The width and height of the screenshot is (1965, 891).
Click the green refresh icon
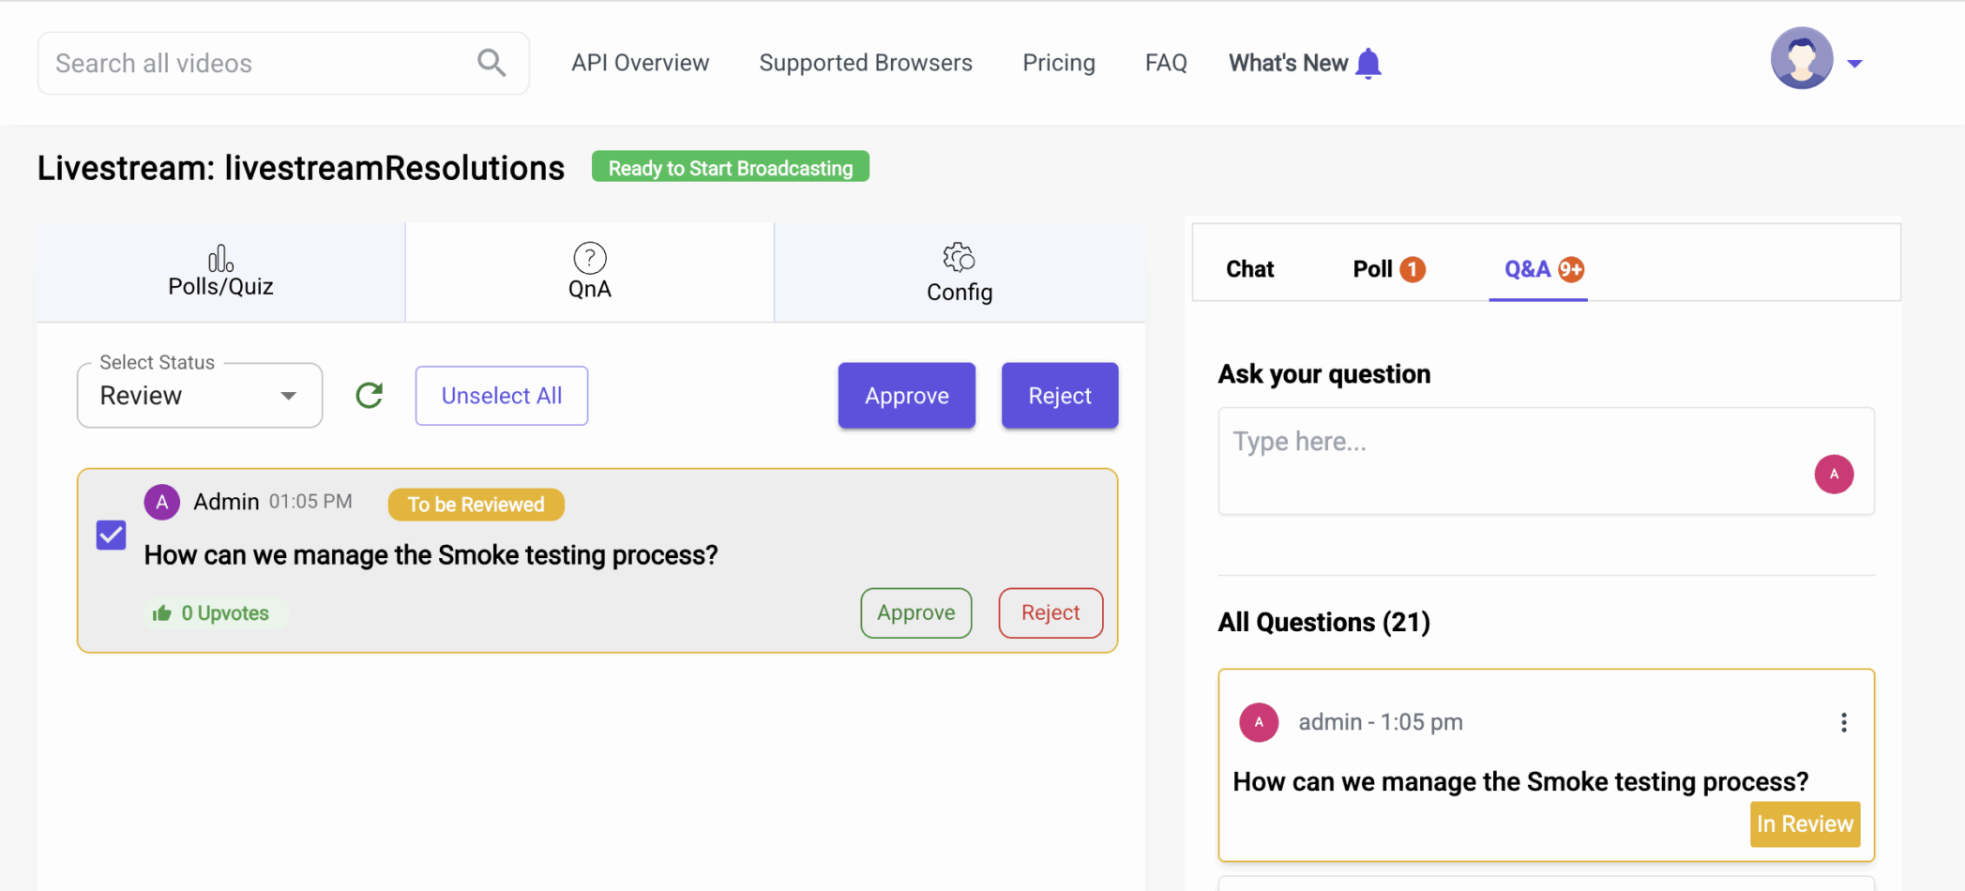[370, 396]
